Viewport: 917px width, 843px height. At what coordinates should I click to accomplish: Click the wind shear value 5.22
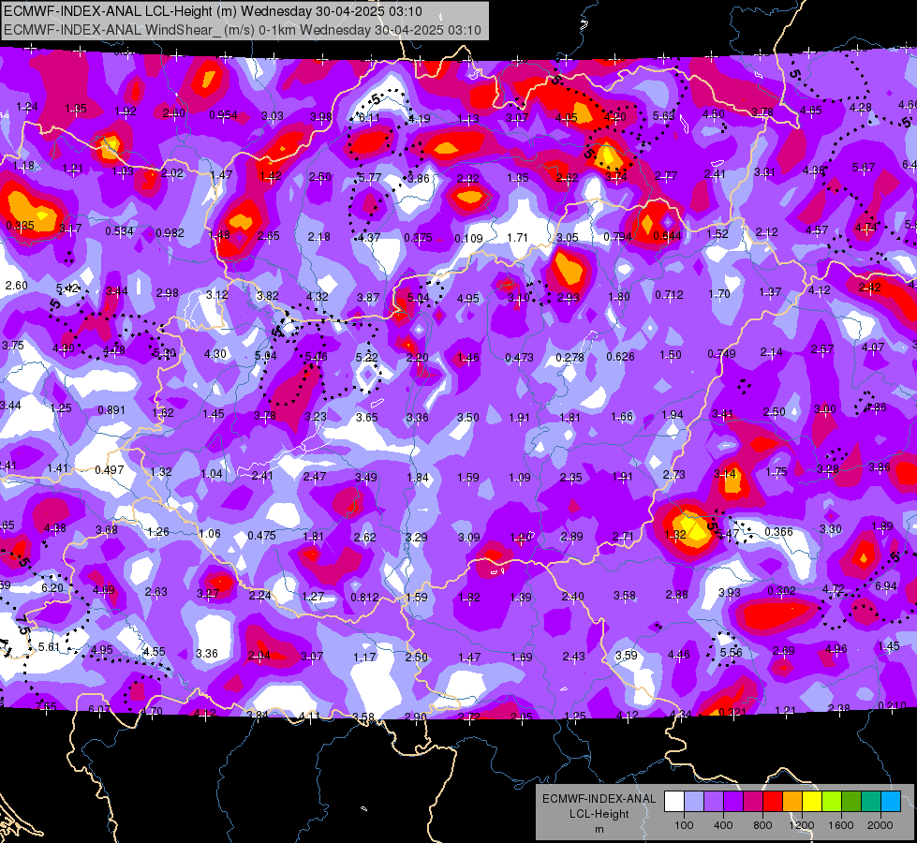point(367,357)
